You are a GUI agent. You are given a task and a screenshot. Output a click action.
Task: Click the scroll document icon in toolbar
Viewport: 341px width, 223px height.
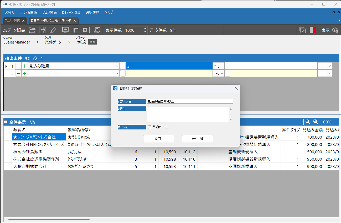pyautogui.click(x=97, y=30)
